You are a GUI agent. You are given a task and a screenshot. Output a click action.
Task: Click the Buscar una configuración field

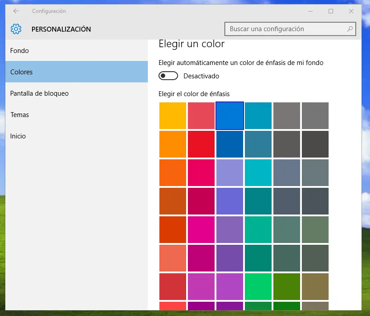click(285, 29)
